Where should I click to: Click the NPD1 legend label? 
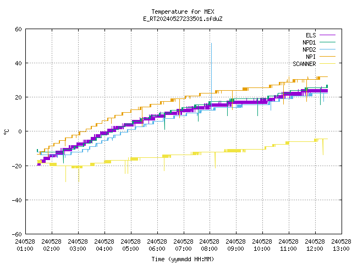coord(309,42)
